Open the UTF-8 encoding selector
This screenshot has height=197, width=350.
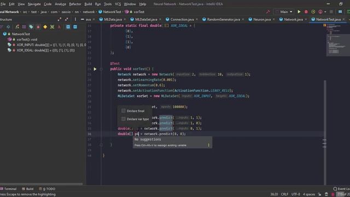pos(296,194)
